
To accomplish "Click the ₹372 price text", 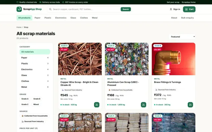I will 158,95.
